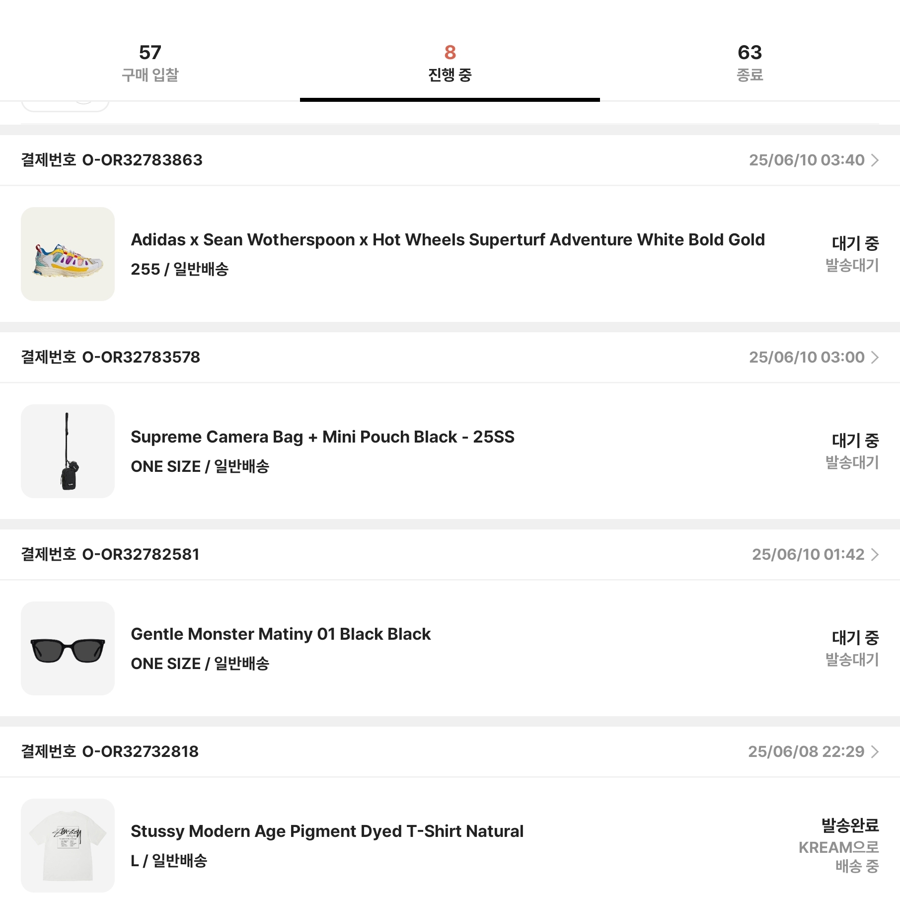
Task: Expand order O-OR32783863 details chevron
Action: tap(875, 160)
